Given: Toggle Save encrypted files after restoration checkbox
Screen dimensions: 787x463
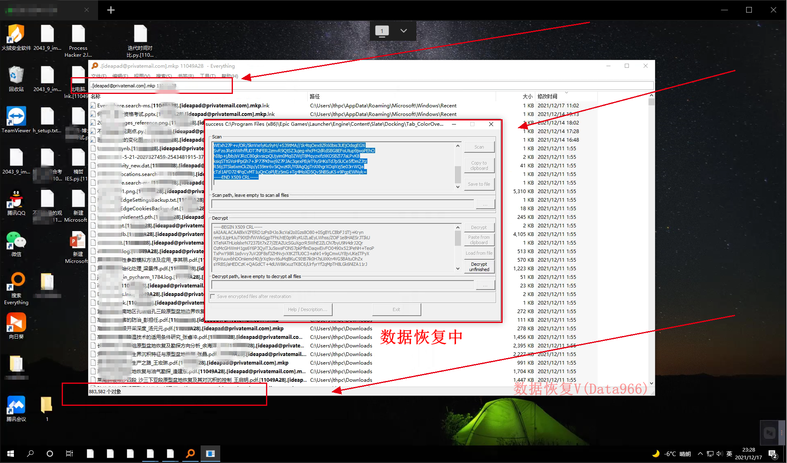Looking at the screenshot, I should 212,296.
